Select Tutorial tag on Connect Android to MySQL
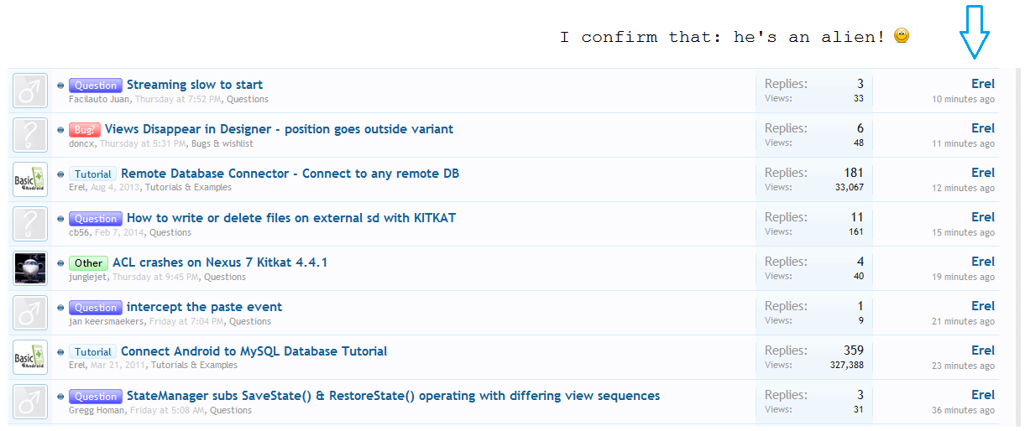Image resolution: width=1025 pixels, height=431 pixels. click(x=92, y=352)
